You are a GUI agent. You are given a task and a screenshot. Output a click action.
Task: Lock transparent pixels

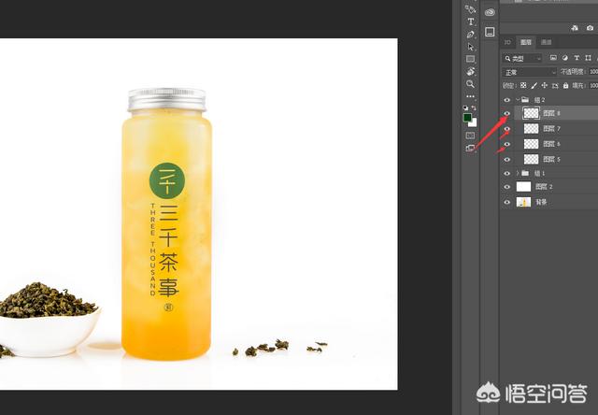pos(523,85)
